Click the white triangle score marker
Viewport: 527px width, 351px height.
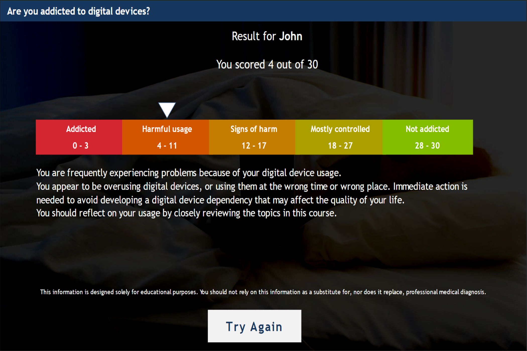pyautogui.click(x=167, y=110)
